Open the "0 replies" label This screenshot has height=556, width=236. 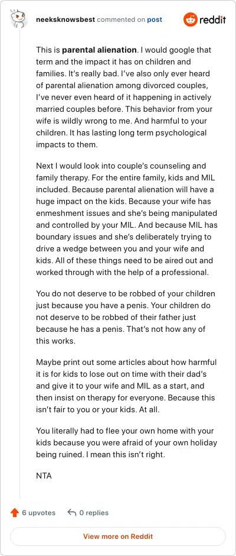(94, 513)
